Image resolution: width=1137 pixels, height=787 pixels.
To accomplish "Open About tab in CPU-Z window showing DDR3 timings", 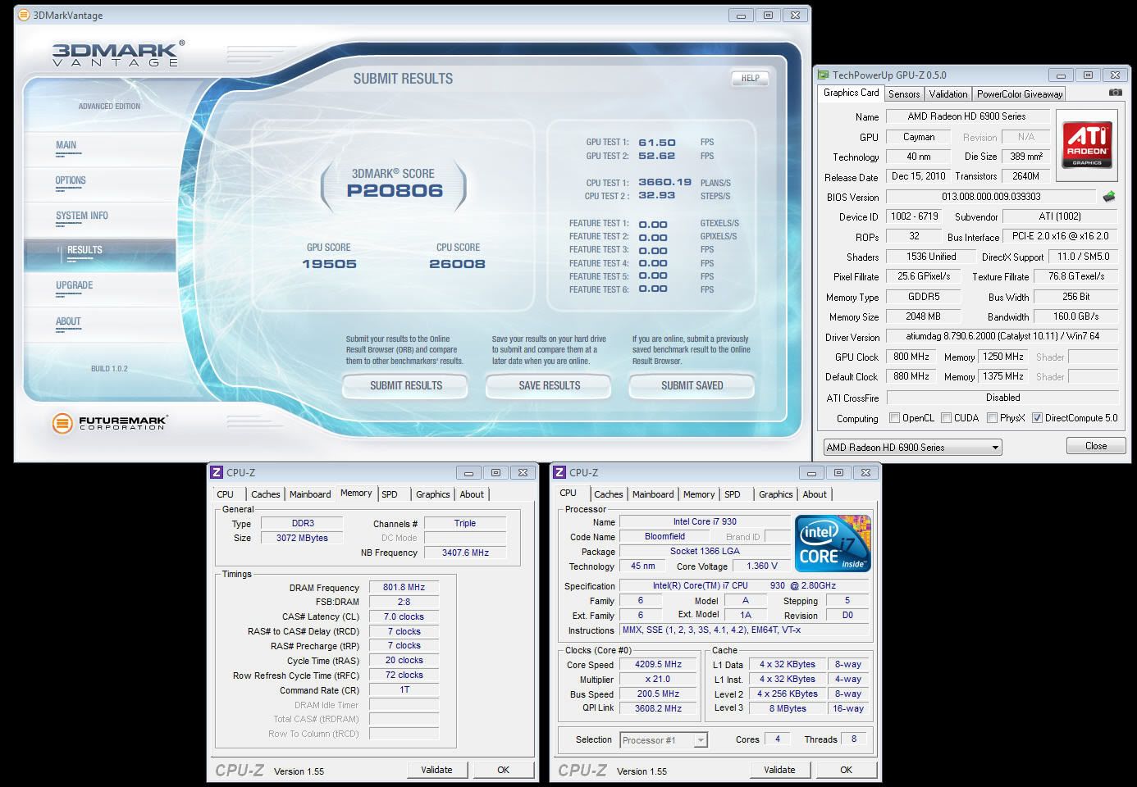I will pyautogui.click(x=472, y=494).
